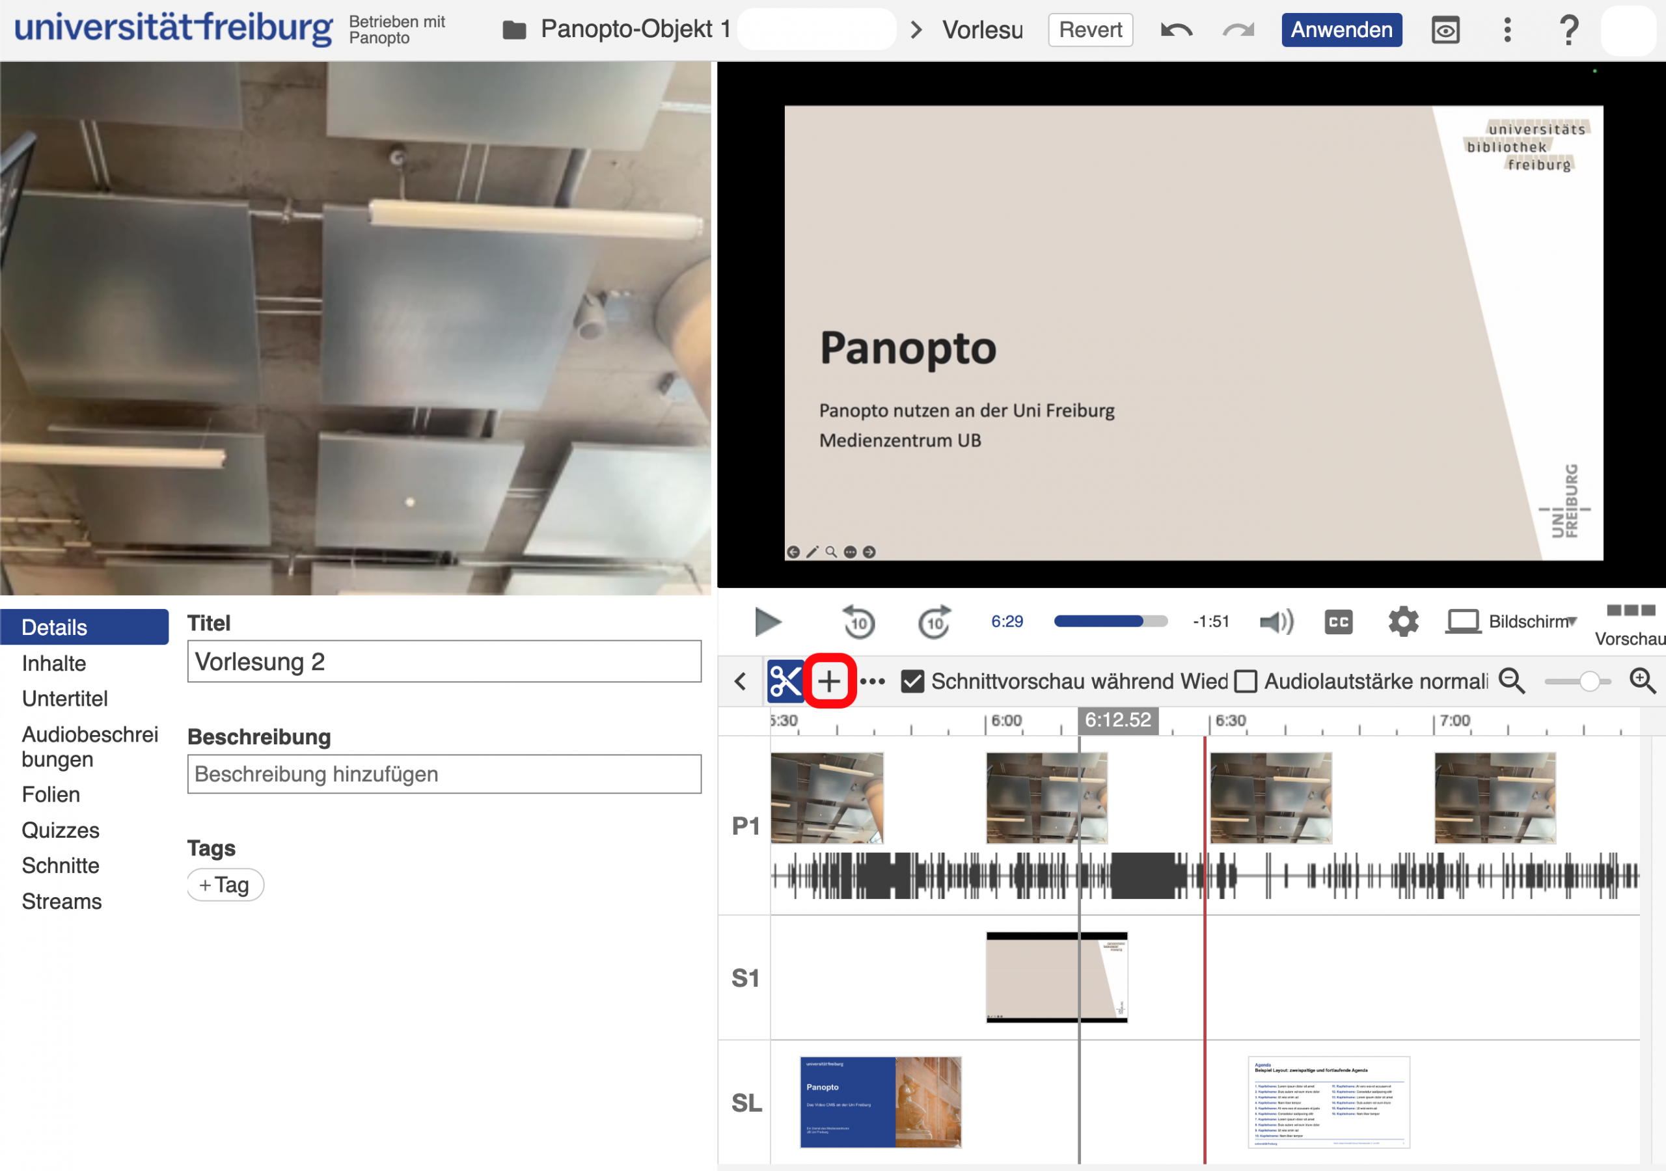
Task: Open the Inhalte tab
Action: coord(55,663)
